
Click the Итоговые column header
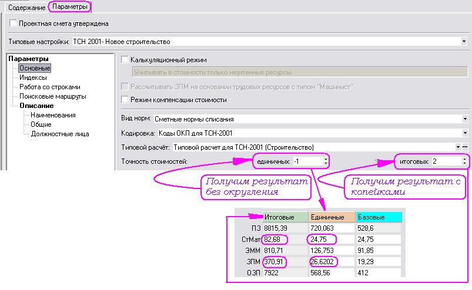[284, 217]
